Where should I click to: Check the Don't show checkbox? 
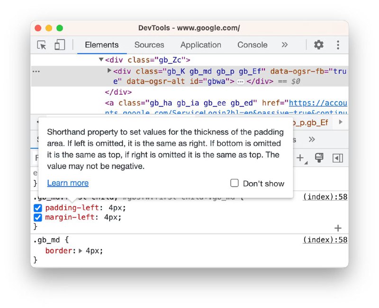point(235,183)
